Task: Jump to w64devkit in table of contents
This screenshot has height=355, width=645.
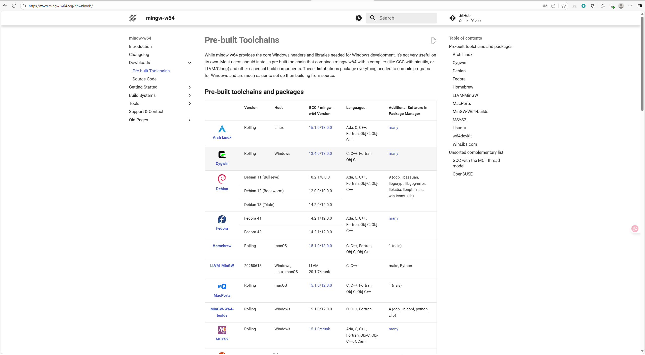Action: (x=462, y=136)
